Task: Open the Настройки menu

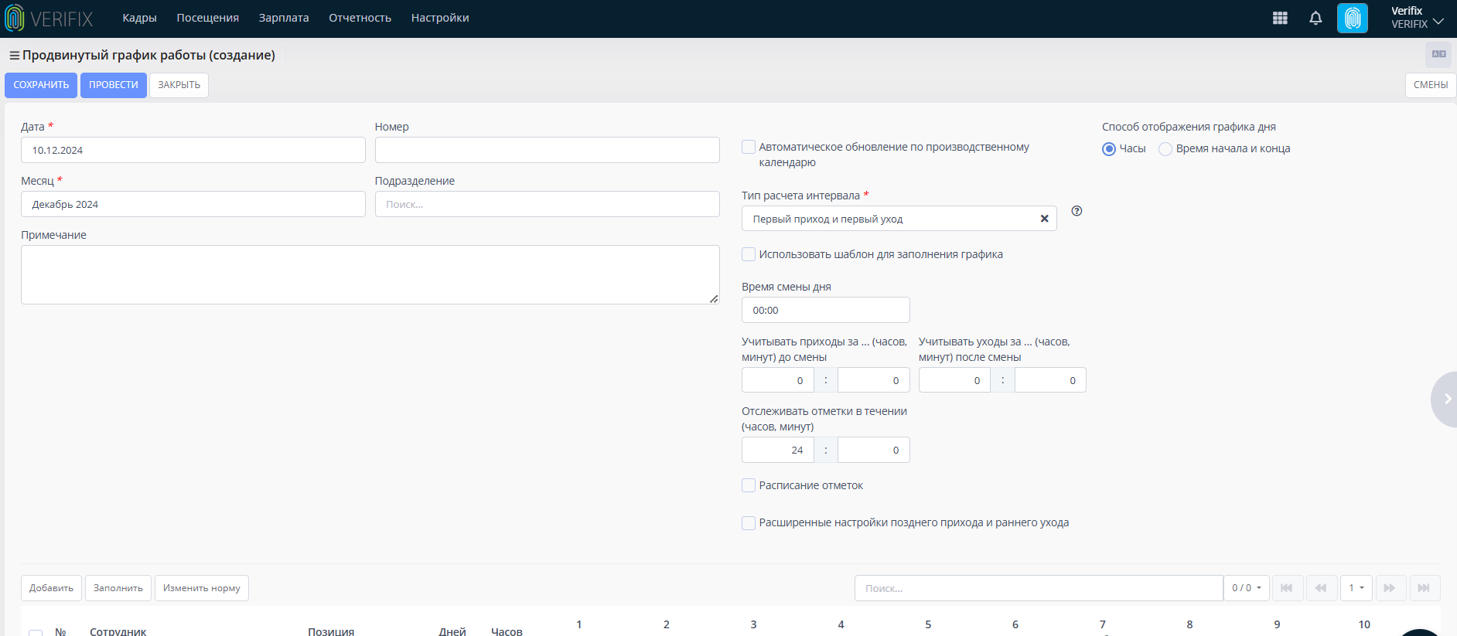Action: pyautogui.click(x=440, y=18)
